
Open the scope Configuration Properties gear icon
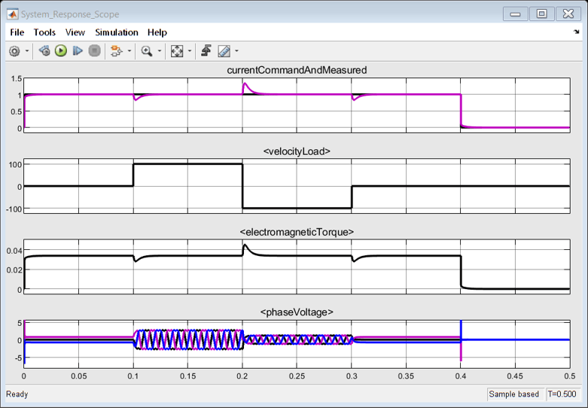14,51
